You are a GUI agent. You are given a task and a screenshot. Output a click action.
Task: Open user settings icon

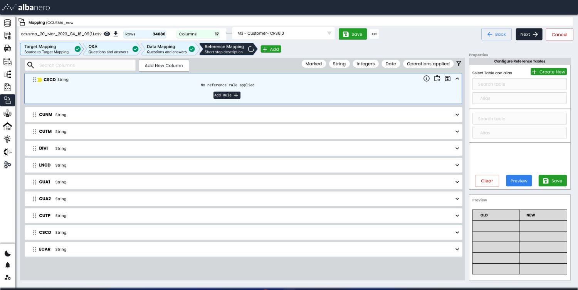tap(7, 277)
